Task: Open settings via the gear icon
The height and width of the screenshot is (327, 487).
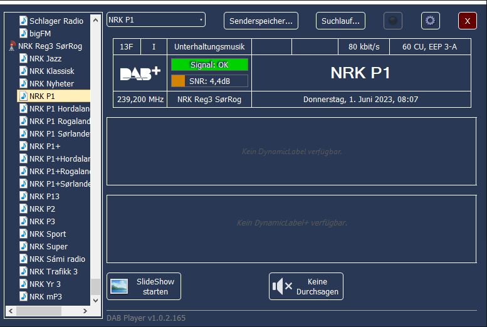Action: (x=430, y=21)
